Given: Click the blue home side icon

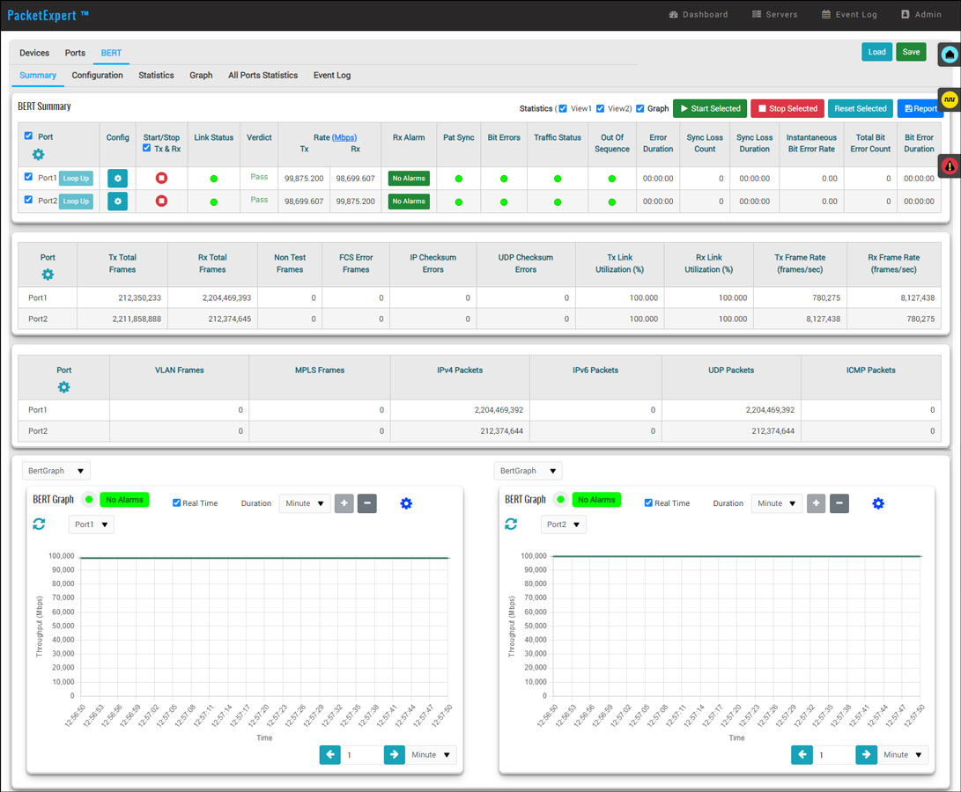Looking at the screenshot, I should pyautogui.click(x=950, y=55).
